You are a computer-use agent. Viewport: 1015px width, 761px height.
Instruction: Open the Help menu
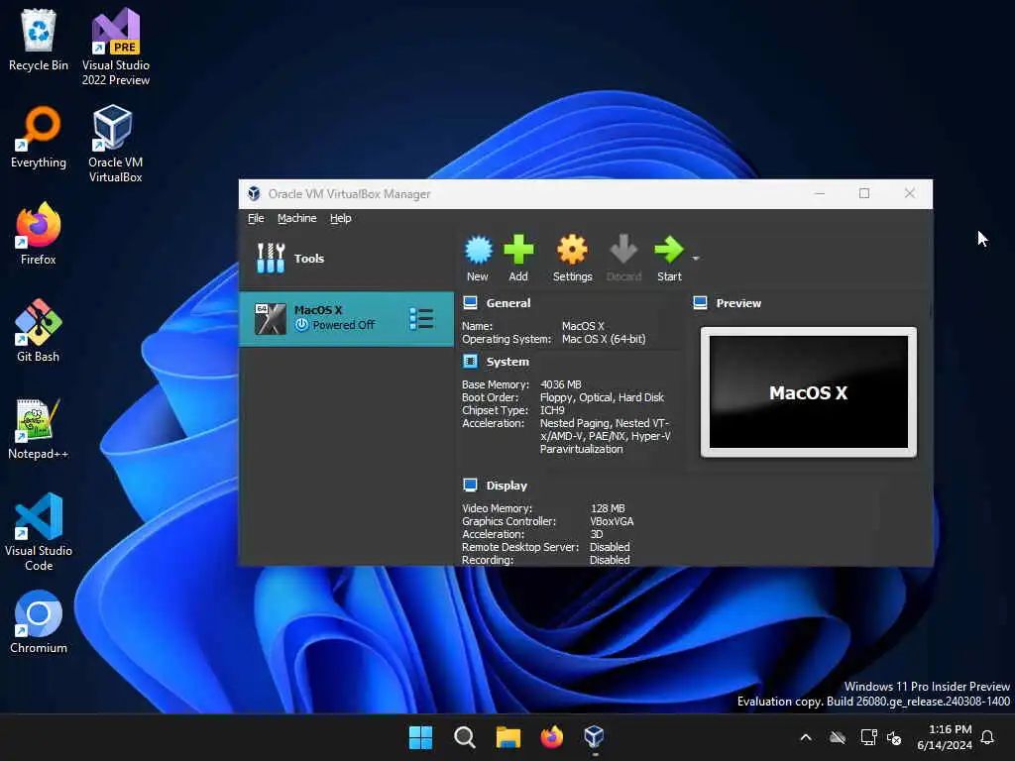341,218
